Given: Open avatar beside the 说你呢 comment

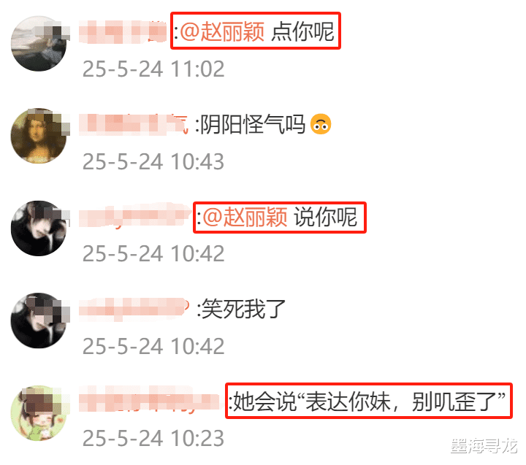Looking at the screenshot, I should pyautogui.click(x=39, y=228).
